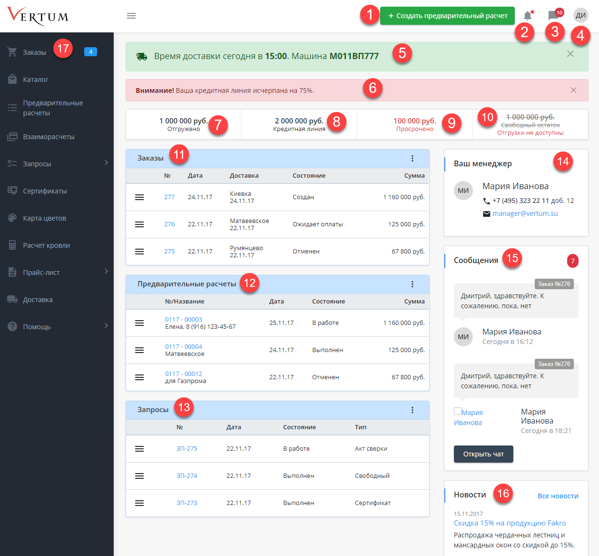
Task: Go to Каталог in the sidebar
Action: click(x=36, y=80)
